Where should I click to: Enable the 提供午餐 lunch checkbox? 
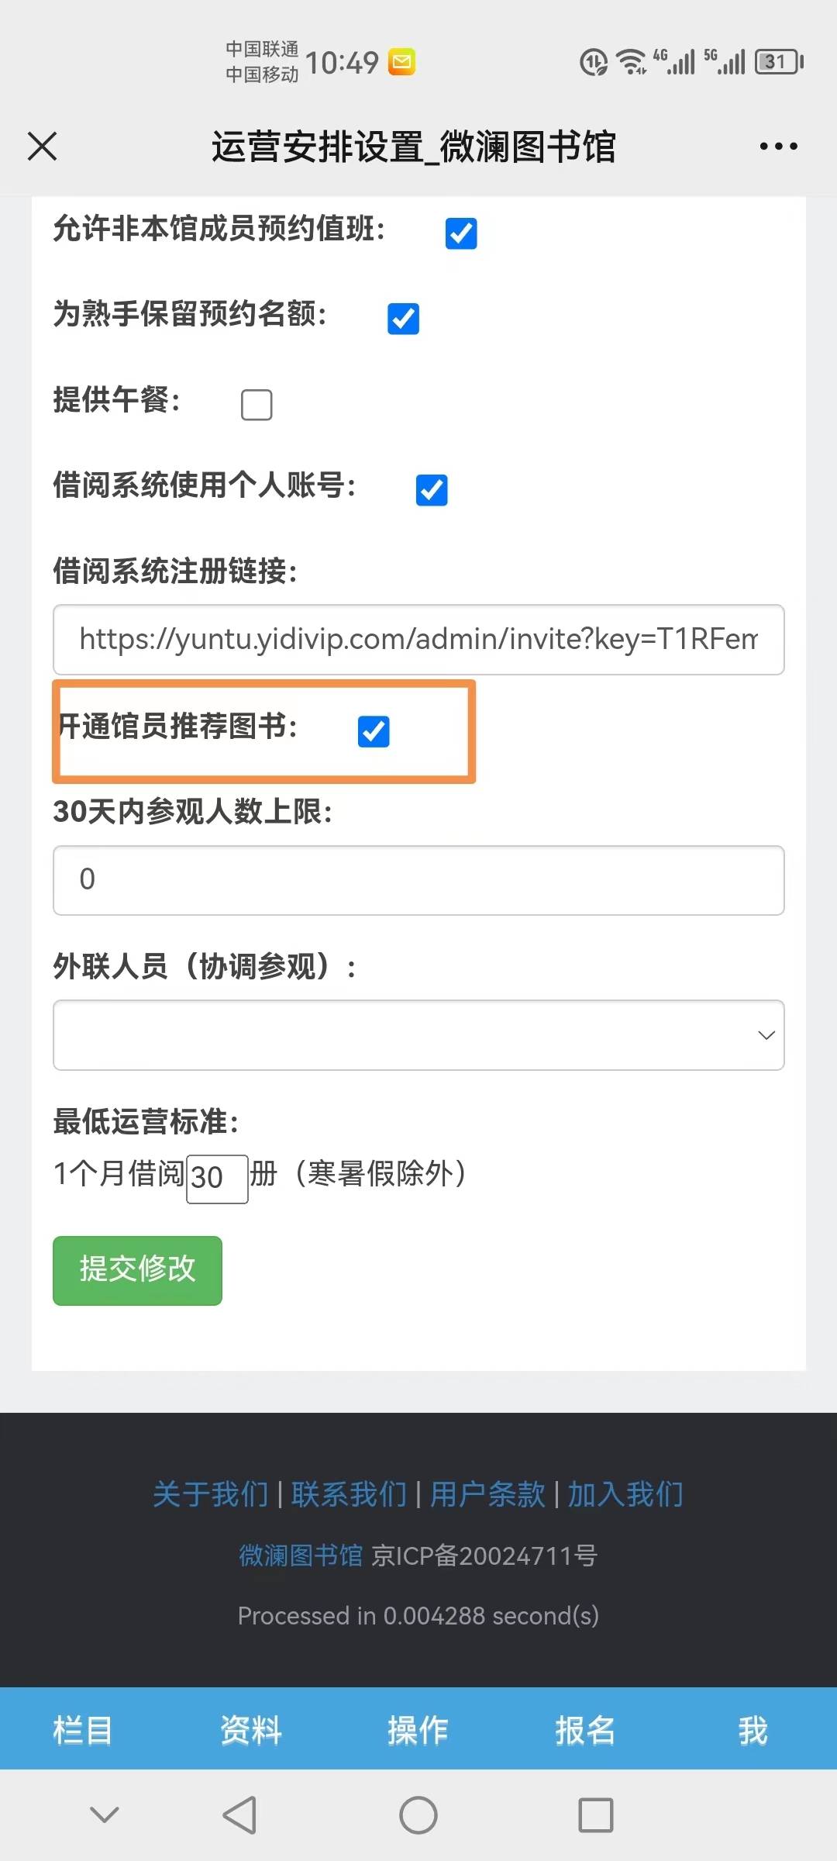click(257, 405)
